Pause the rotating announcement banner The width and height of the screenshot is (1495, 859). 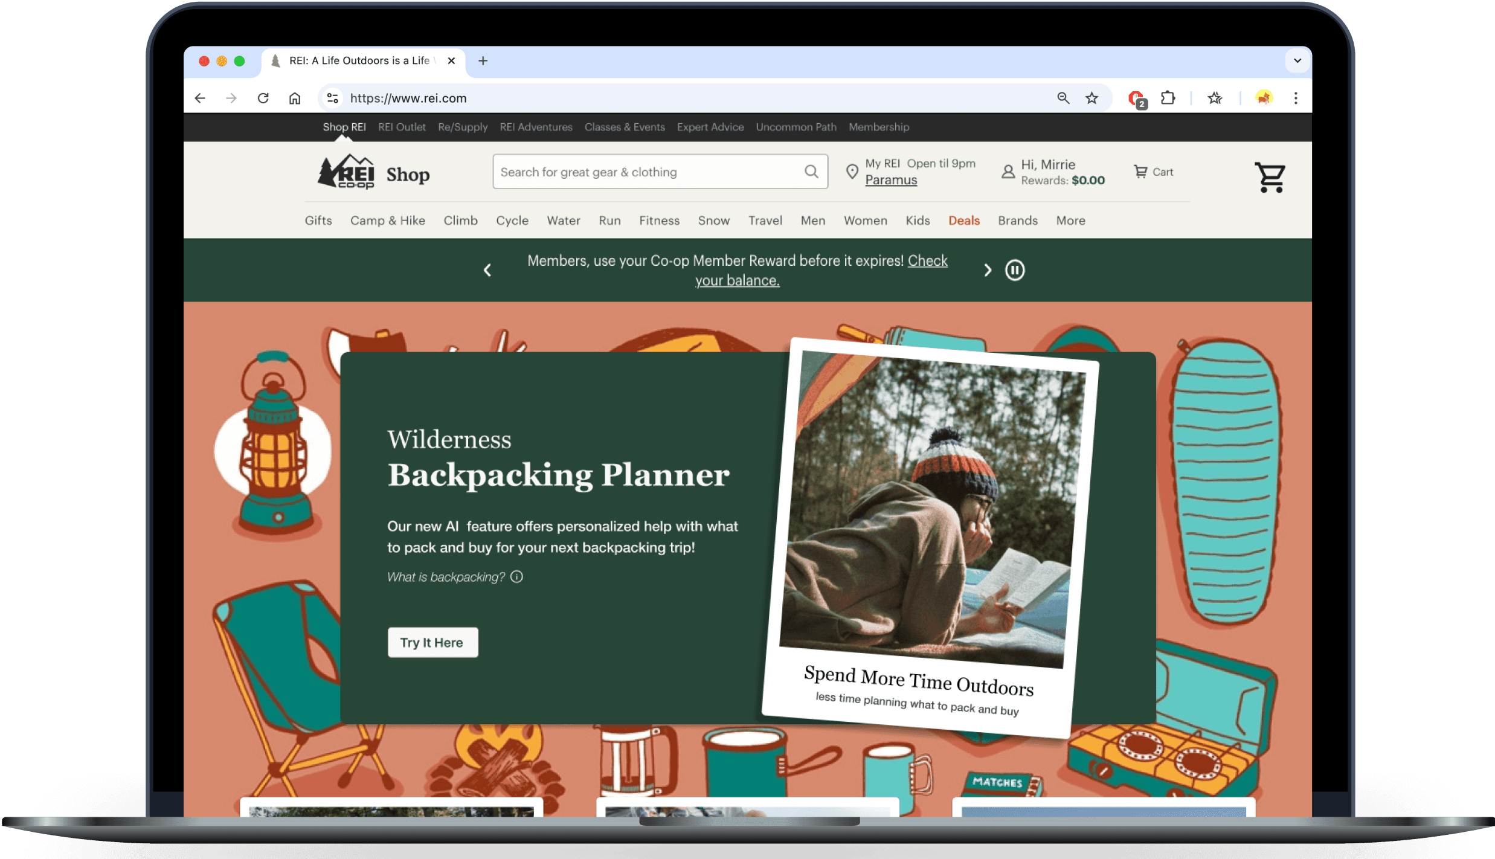(x=1015, y=270)
